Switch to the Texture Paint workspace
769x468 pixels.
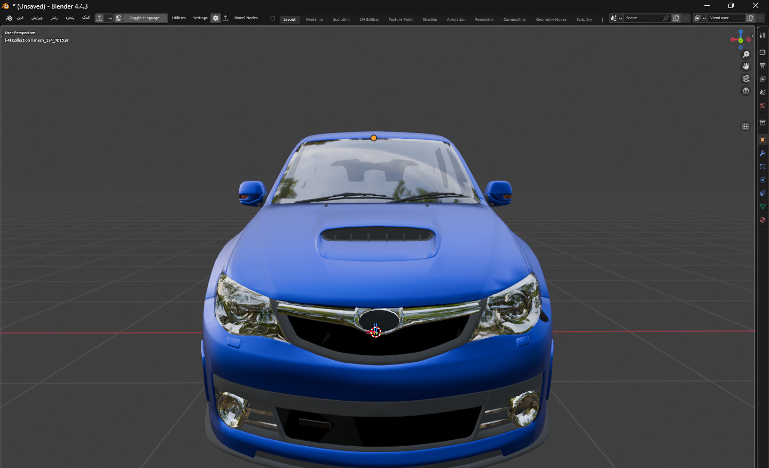point(401,19)
